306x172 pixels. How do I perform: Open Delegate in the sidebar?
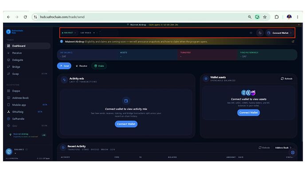(27, 60)
